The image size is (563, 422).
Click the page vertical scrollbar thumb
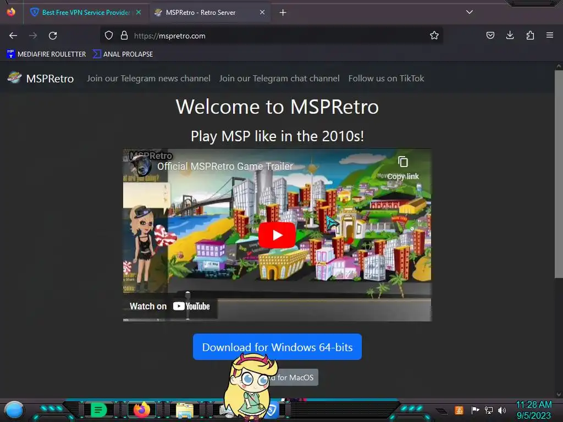(x=559, y=174)
